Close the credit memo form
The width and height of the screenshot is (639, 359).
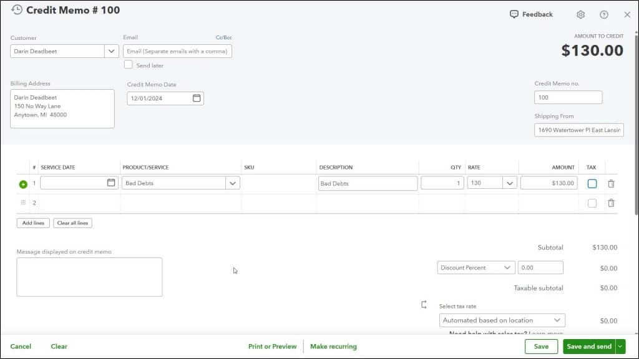(x=627, y=15)
